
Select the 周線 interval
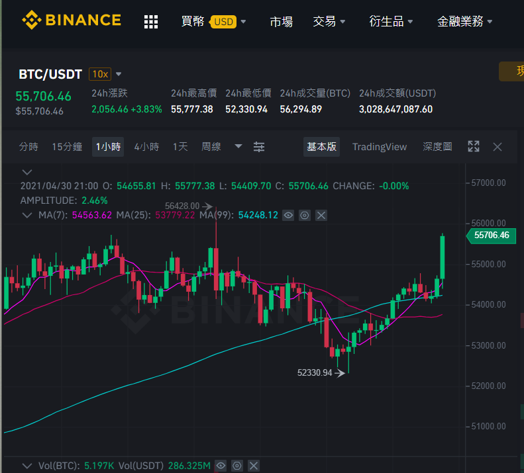point(211,147)
